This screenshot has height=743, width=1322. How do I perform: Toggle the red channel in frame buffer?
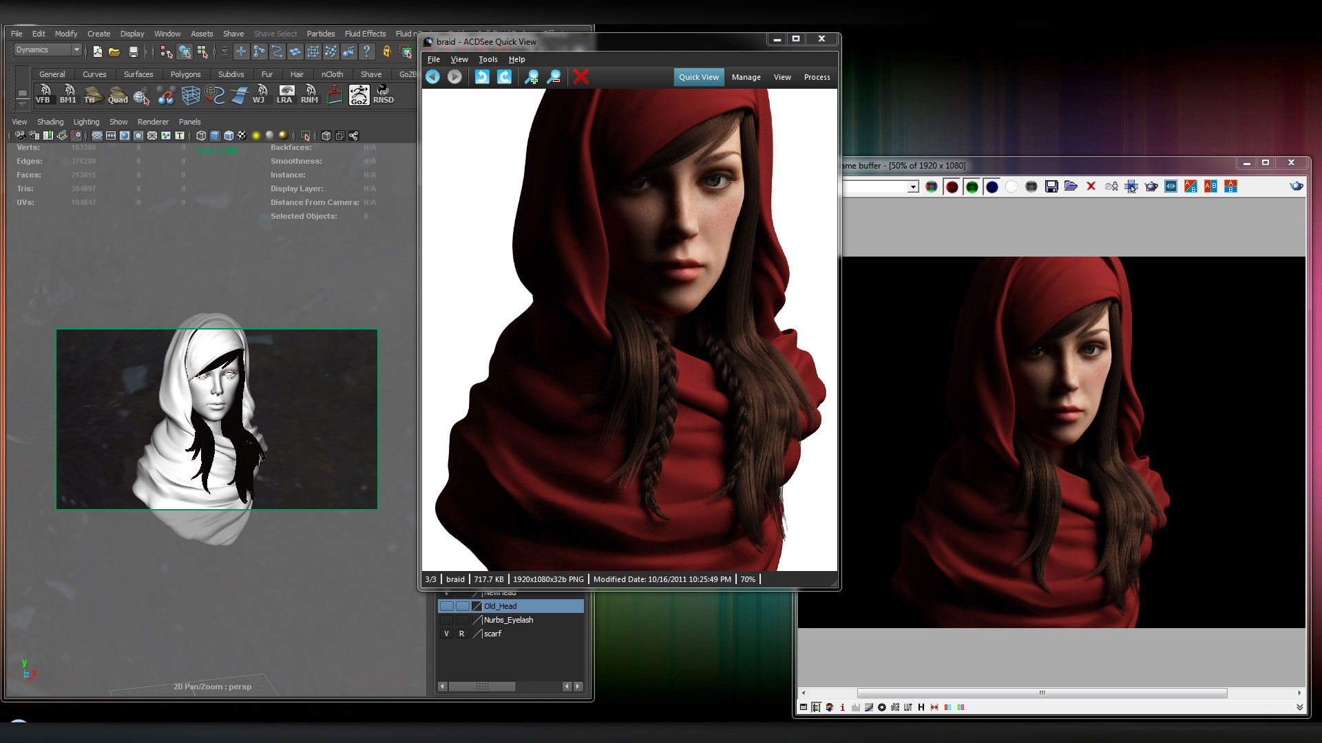(952, 187)
